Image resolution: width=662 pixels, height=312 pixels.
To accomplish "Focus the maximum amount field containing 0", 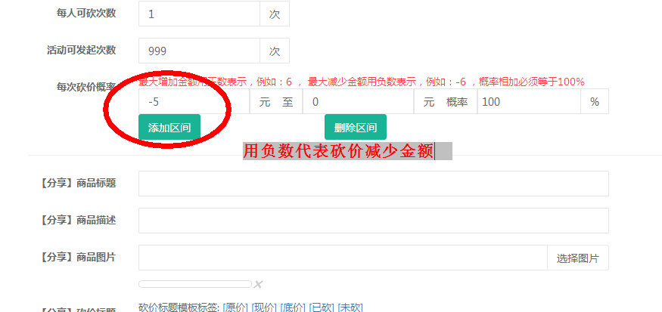I will (358, 102).
